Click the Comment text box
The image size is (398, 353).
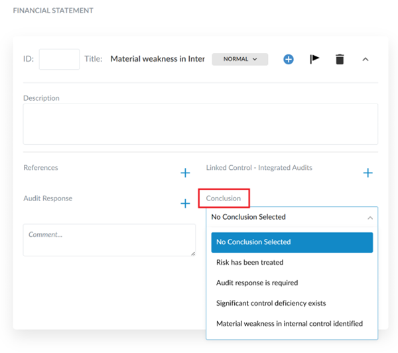109,240
